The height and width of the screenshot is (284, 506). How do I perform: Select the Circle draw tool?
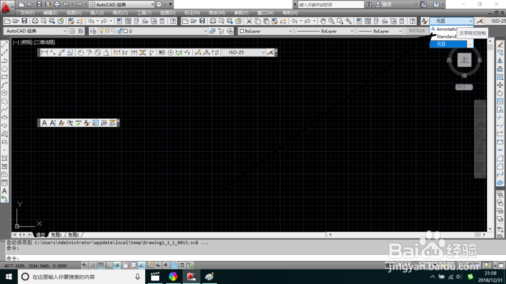pos(5,93)
